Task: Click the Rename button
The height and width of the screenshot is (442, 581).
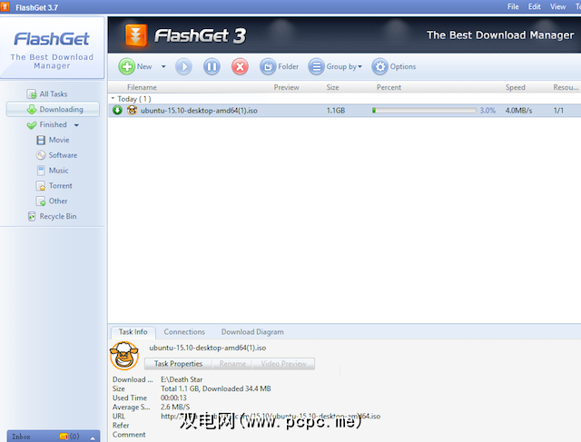Action: pos(232,364)
